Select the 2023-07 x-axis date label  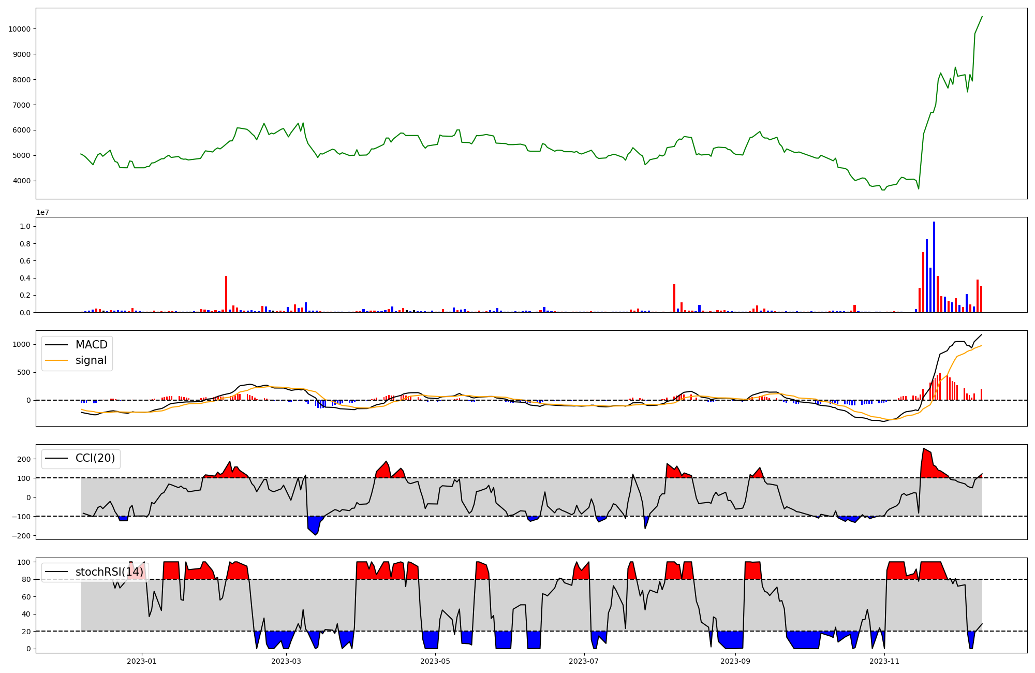point(584,661)
